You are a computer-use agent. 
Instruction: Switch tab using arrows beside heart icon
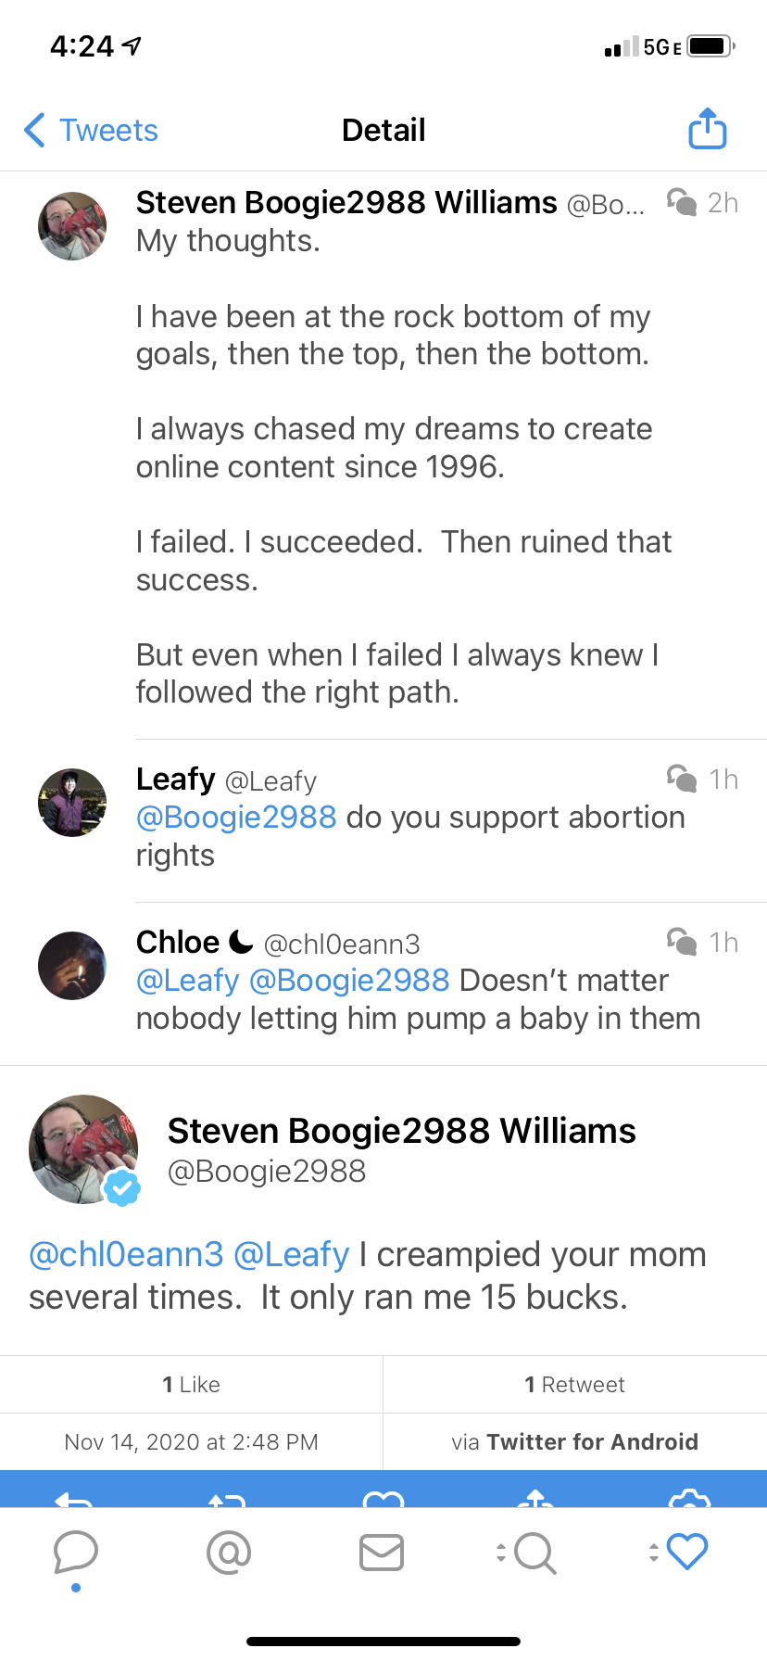point(654,1552)
